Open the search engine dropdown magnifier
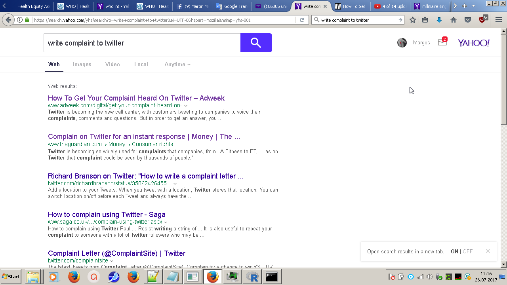 coord(316,20)
